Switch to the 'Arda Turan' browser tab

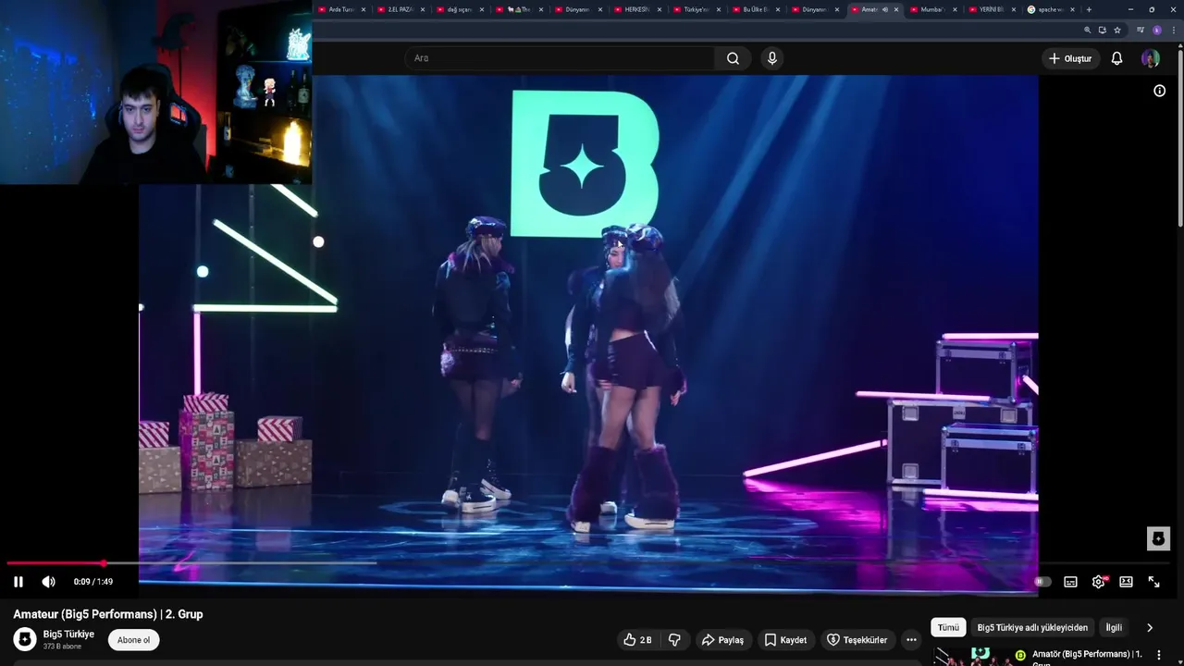(x=341, y=9)
